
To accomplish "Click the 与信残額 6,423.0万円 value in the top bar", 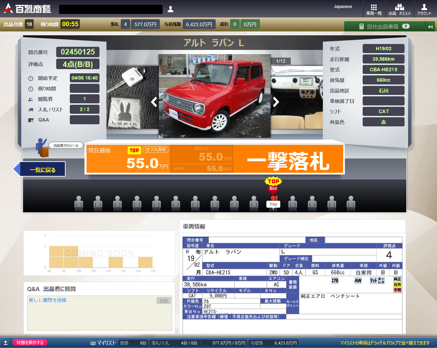I will click(x=199, y=24).
